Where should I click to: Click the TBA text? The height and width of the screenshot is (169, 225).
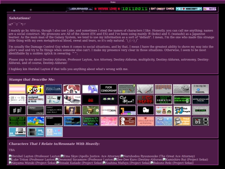[12, 150]
